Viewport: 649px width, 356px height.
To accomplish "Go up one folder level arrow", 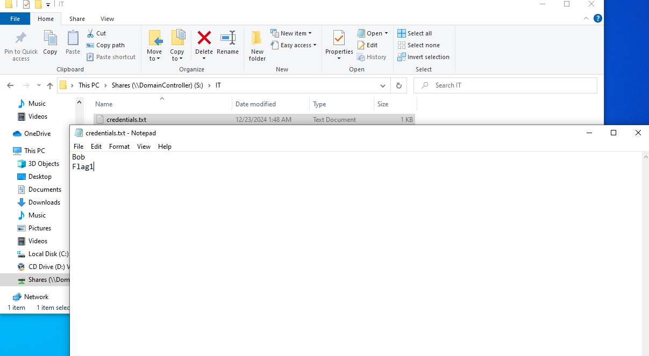I will click(50, 85).
